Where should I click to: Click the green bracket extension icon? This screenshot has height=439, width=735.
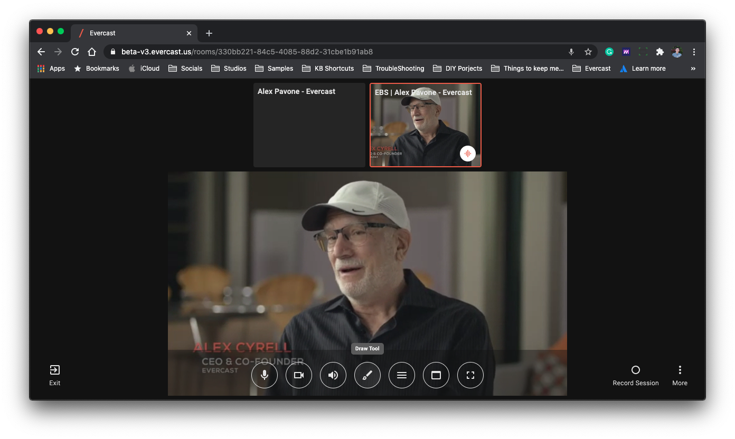(x=643, y=52)
